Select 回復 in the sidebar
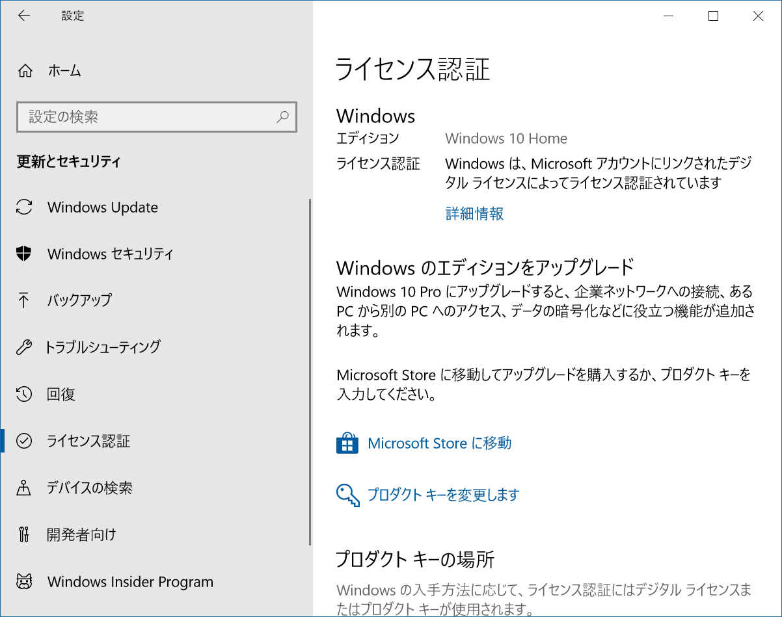Screen dimensions: 782x617 (156, 394)
